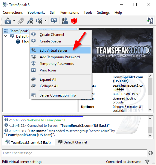The height and width of the screenshot is (165, 156).
Task: Open the Settings menu
Action: tap(103, 13)
